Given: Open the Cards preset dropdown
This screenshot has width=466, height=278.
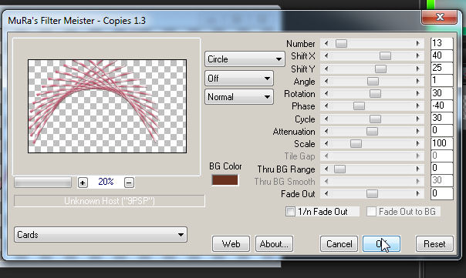Looking at the screenshot, I should 100,235.
